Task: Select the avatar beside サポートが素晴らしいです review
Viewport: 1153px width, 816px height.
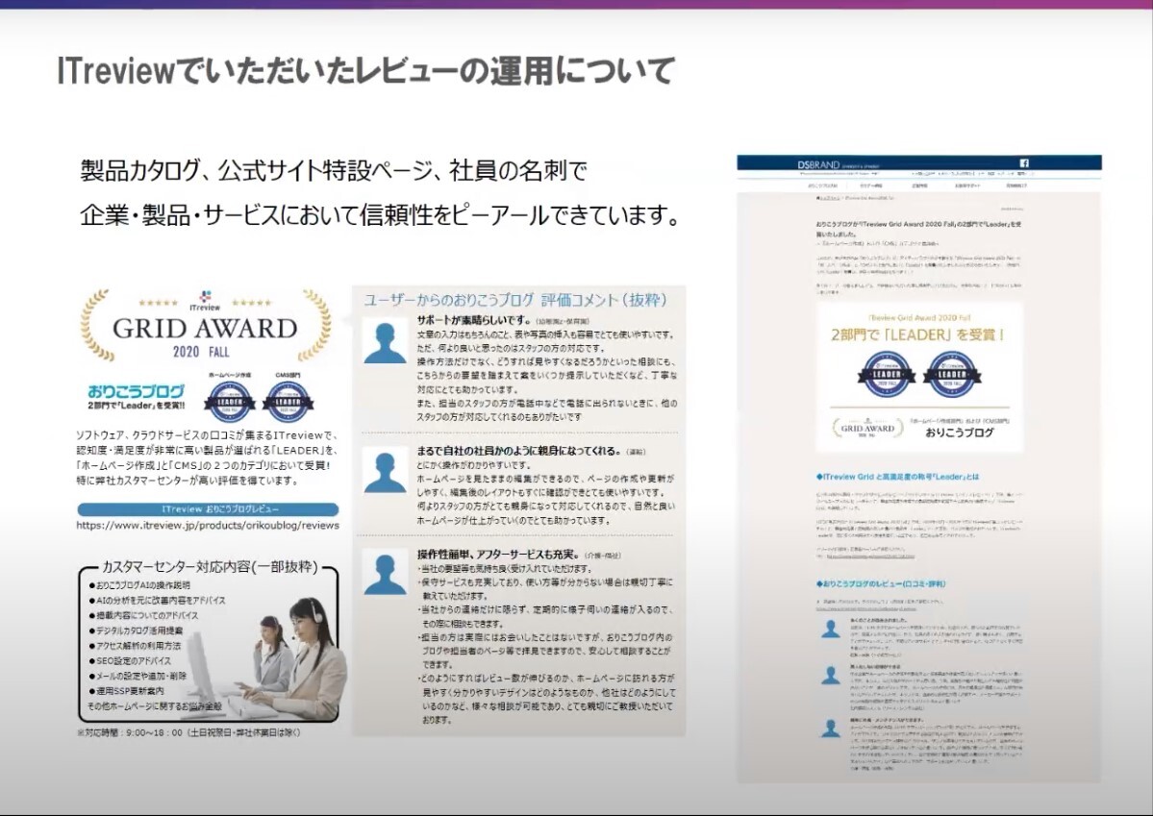Action: coord(385,342)
